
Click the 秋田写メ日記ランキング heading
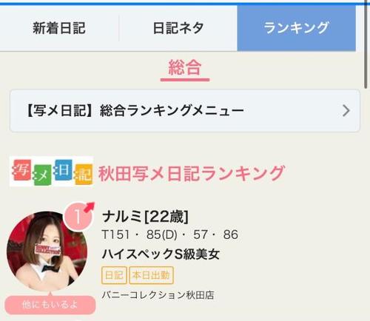192,173
